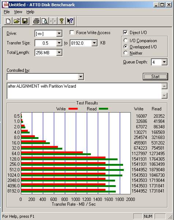The image size is (174, 220).
Task: Close the ATTO Disk Benchmark window
Action: (169, 5)
